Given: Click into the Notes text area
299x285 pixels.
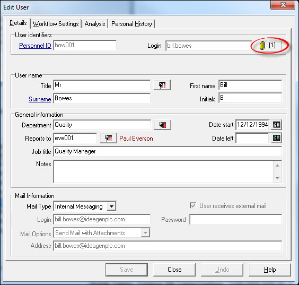Looking at the screenshot, I should click(x=163, y=171).
